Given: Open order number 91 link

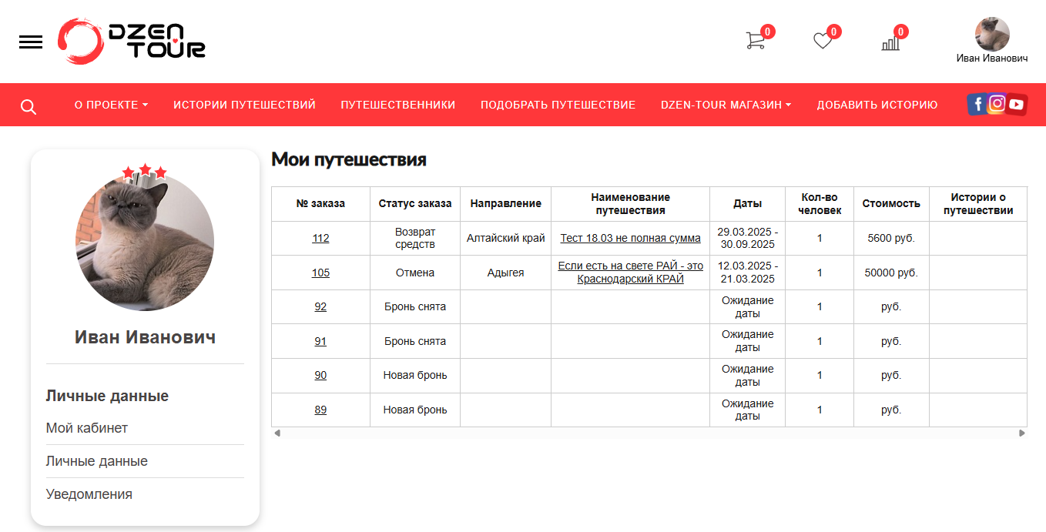Looking at the screenshot, I should (320, 341).
